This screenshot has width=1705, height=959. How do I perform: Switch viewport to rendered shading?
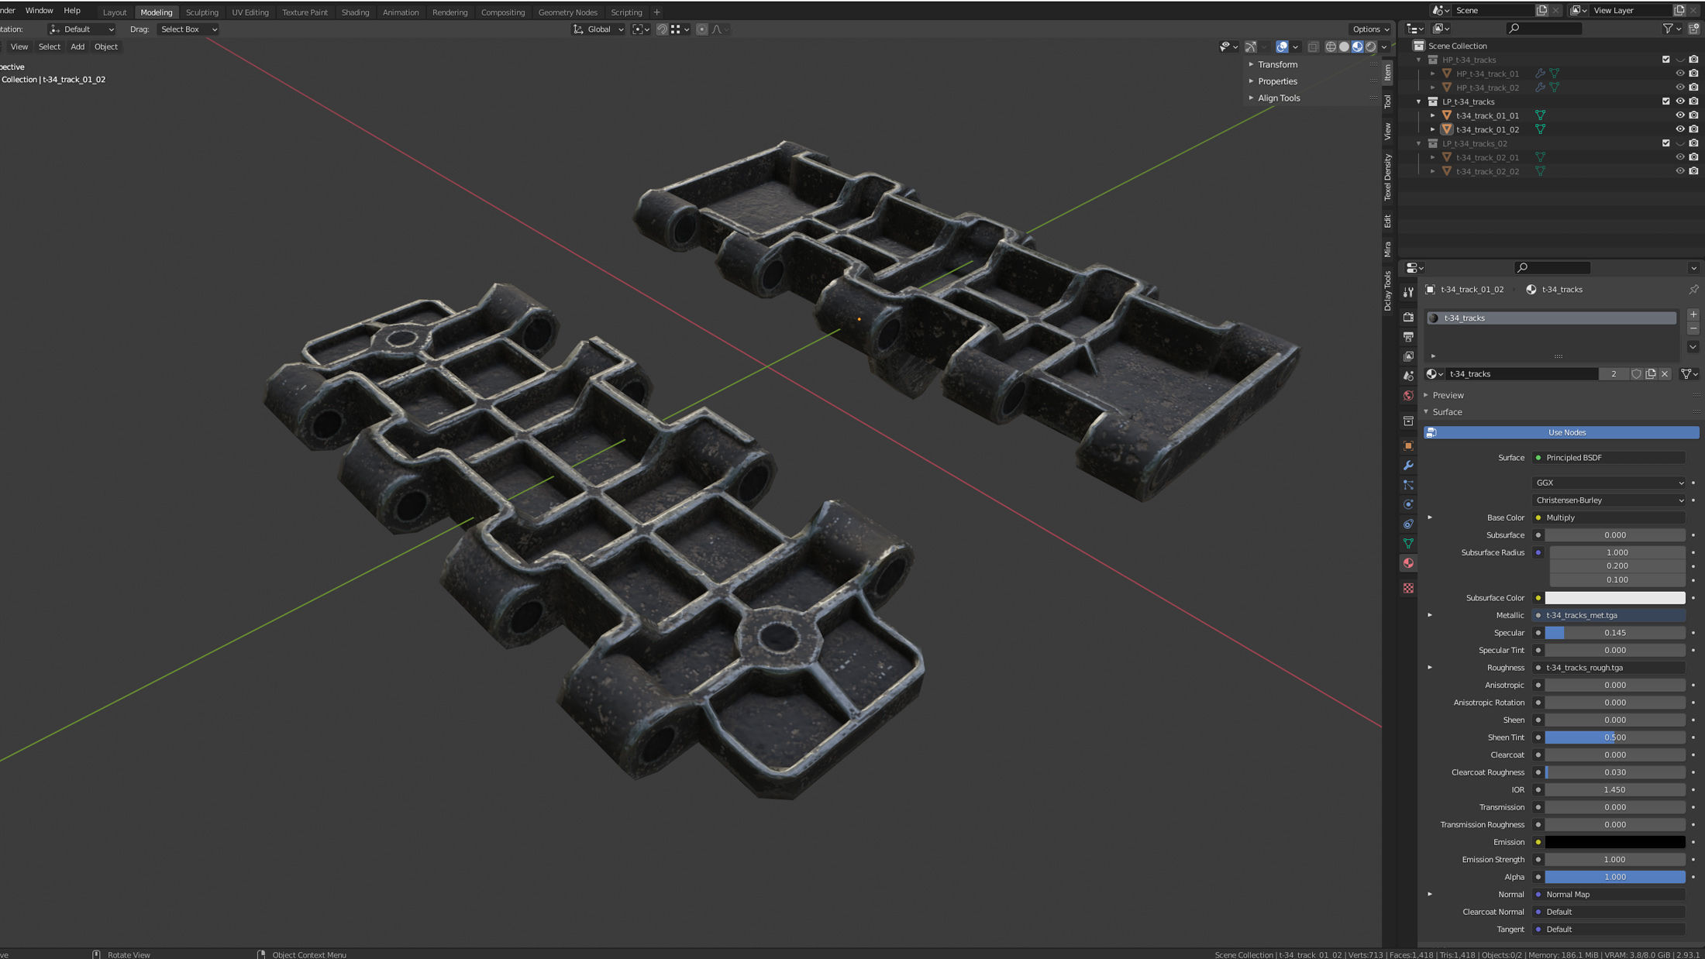1370,46
